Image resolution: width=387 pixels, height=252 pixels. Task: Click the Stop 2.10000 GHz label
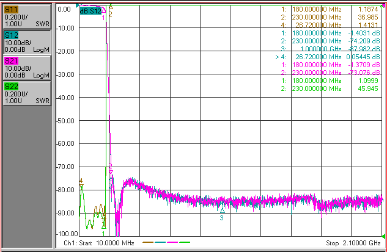353,243
